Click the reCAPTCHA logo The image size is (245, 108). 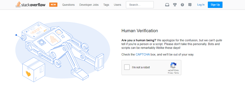(x=173, y=65)
